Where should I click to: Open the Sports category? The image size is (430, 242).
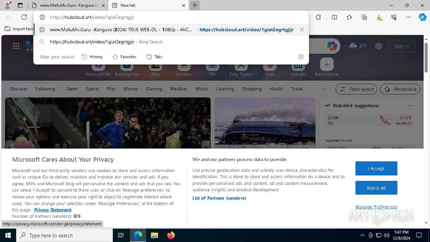point(92,89)
